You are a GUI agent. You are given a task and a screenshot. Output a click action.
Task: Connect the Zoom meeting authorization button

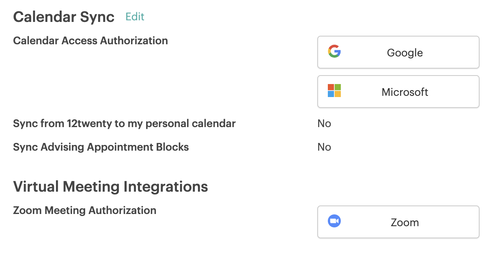point(398,222)
